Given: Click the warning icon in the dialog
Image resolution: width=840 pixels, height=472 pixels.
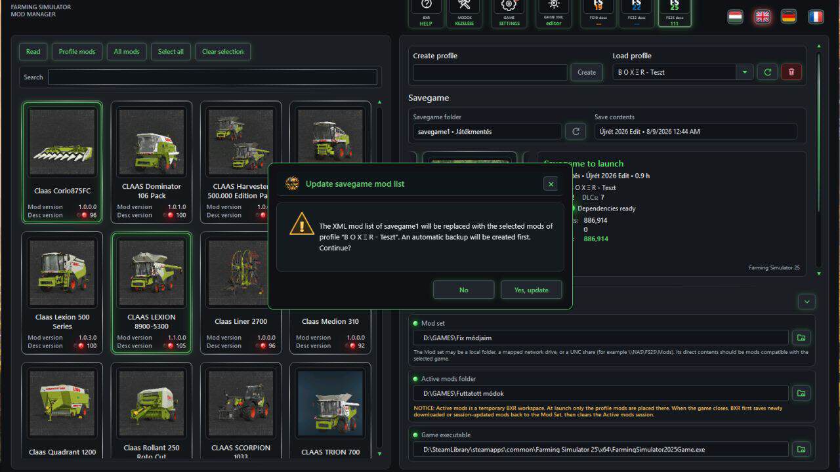Looking at the screenshot, I should pyautogui.click(x=302, y=224).
